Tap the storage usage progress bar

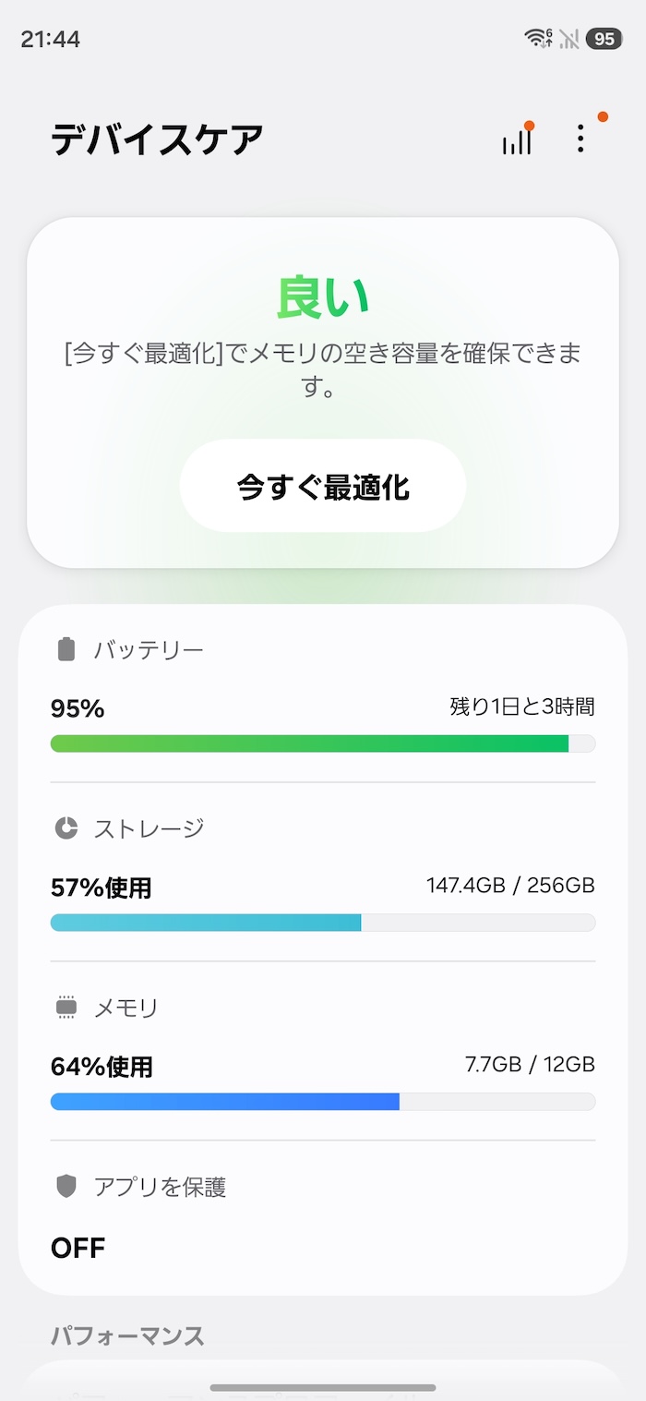coord(321,922)
